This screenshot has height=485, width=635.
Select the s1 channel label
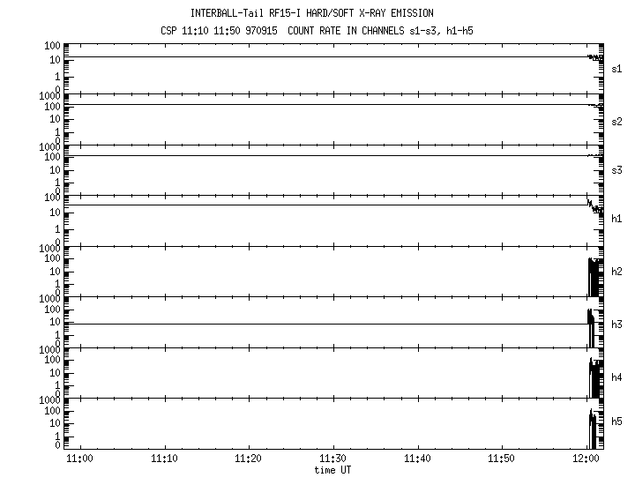point(616,69)
